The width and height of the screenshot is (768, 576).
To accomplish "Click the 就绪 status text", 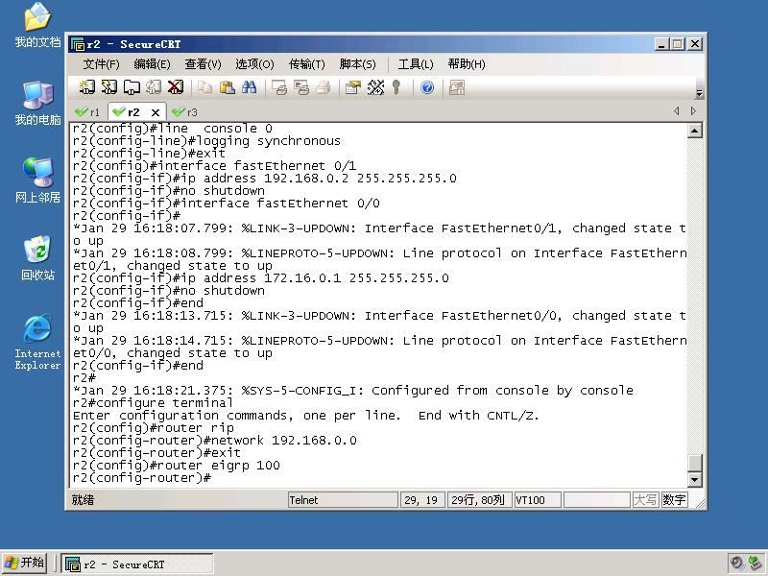I will pyautogui.click(x=83, y=500).
